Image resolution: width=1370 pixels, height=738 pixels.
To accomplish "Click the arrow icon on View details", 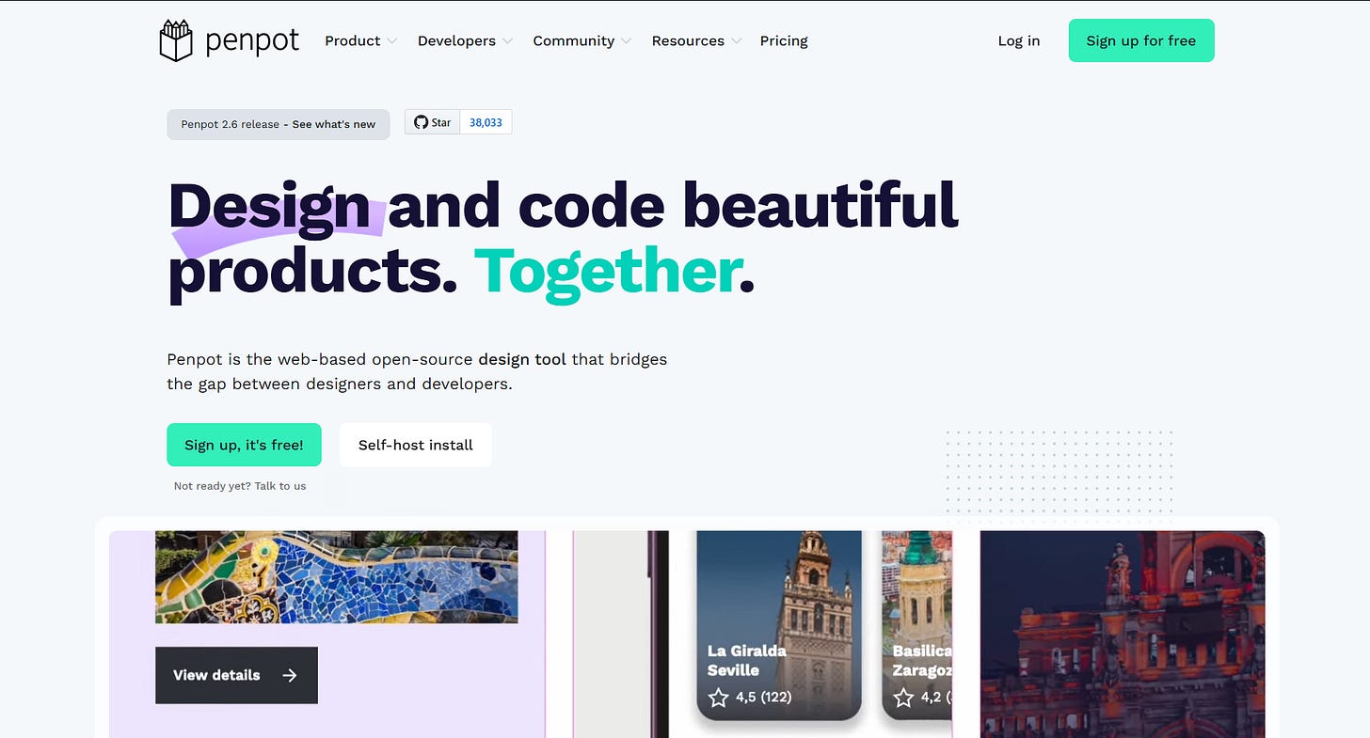I will point(289,675).
